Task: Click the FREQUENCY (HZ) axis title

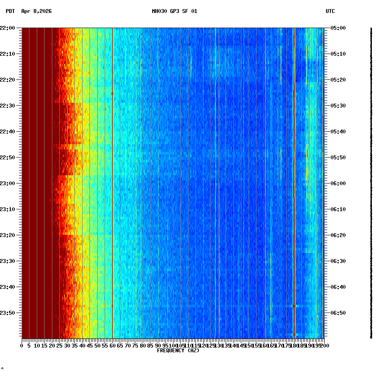Action: click(178, 350)
